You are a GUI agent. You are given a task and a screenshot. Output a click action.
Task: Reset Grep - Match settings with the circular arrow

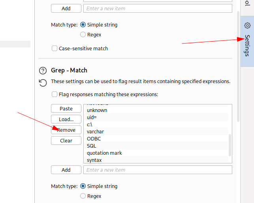(x=43, y=83)
